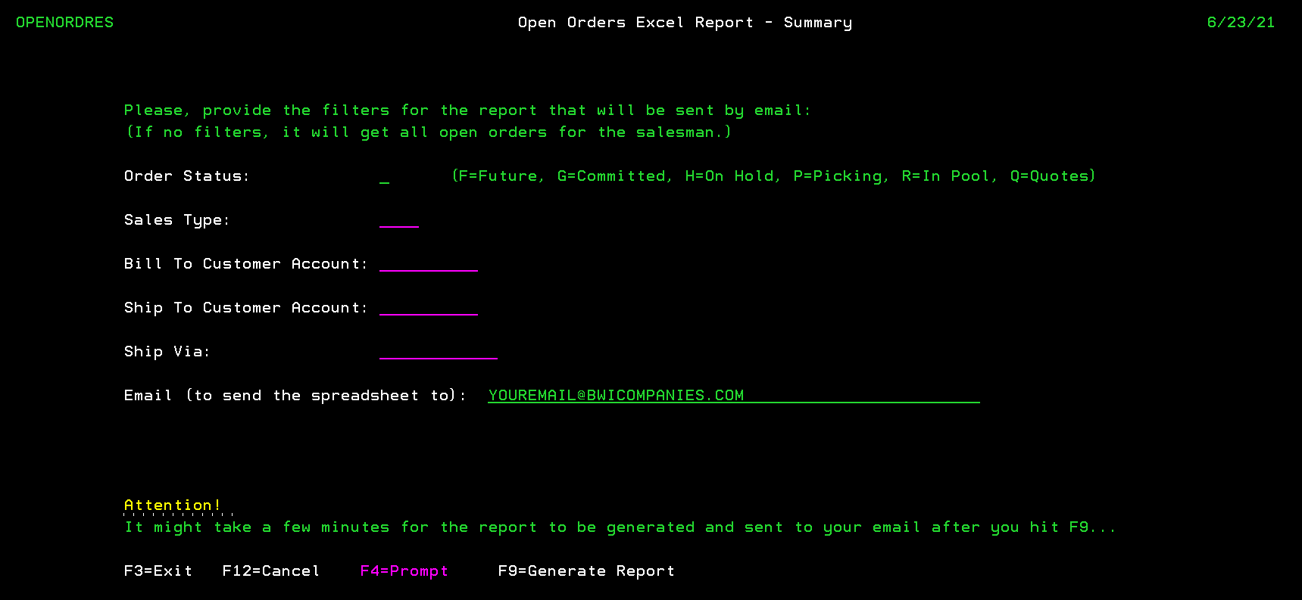This screenshot has width=1302, height=600.
Task: Select the Bill To Customer Account field
Action: coord(429,264)
